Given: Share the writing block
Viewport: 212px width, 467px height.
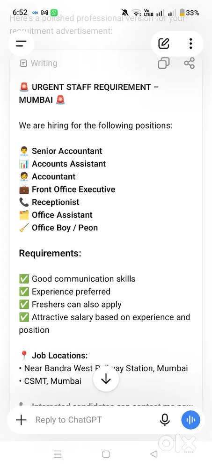Looking at the screenshot, I should point(190,63).
